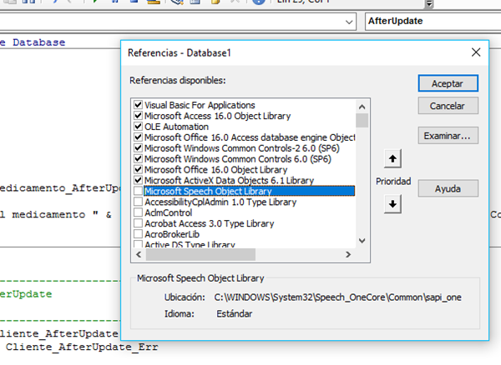Select AccessibilityCplAdmin 1.0 Type Library text
Image resolution: width=501 pixels, height=365 pixels.
[220, 202]
